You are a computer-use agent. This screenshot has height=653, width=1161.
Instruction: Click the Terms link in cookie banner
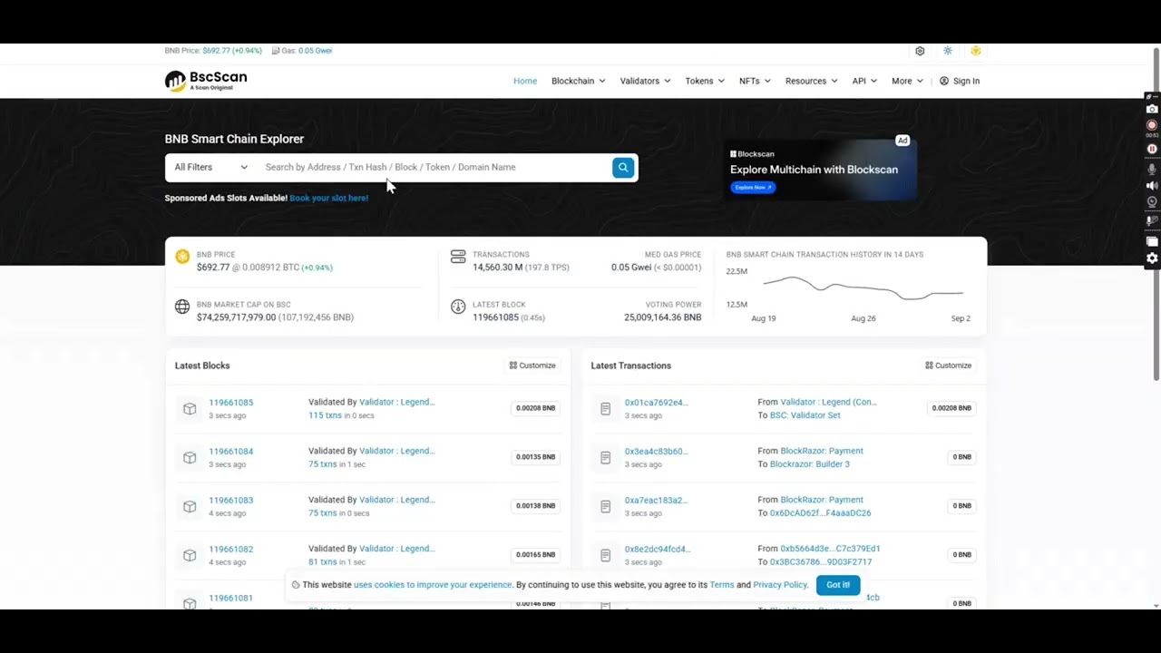pyautogui.click(x=722, y=585)
